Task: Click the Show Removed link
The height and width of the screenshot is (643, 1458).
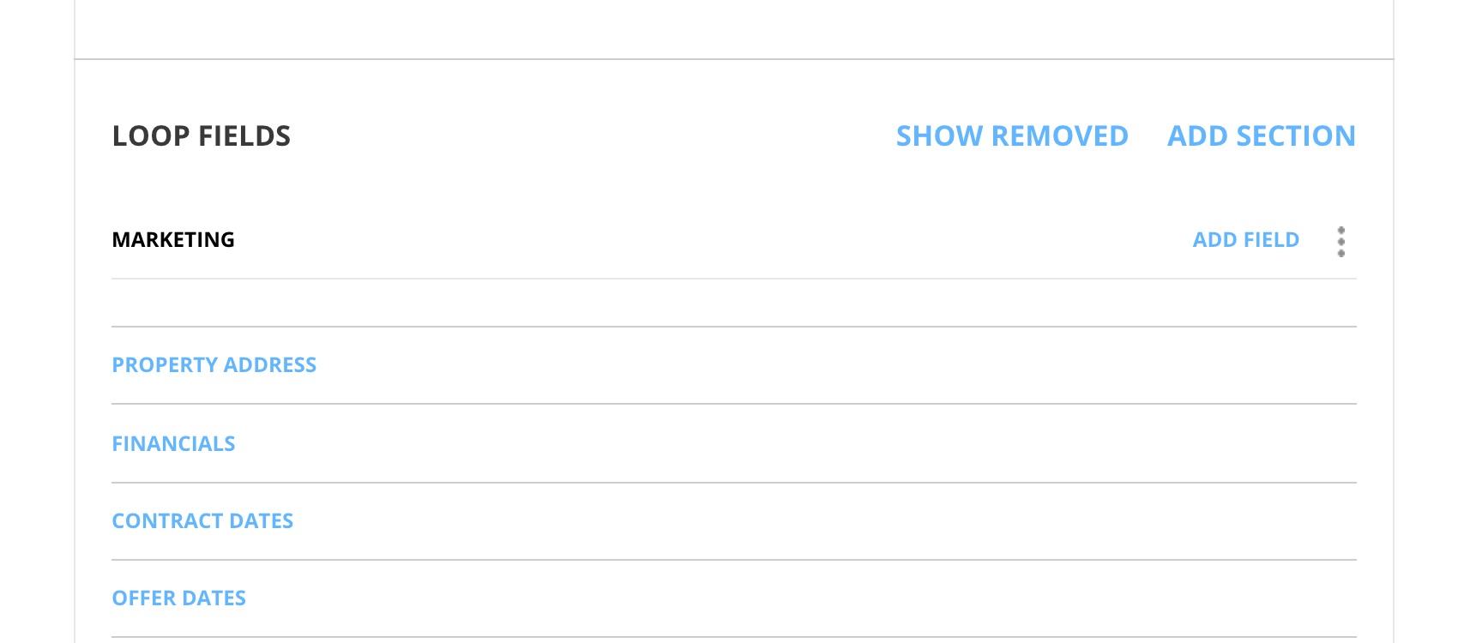Action: pyautogui.click(x=1012, y=136)
